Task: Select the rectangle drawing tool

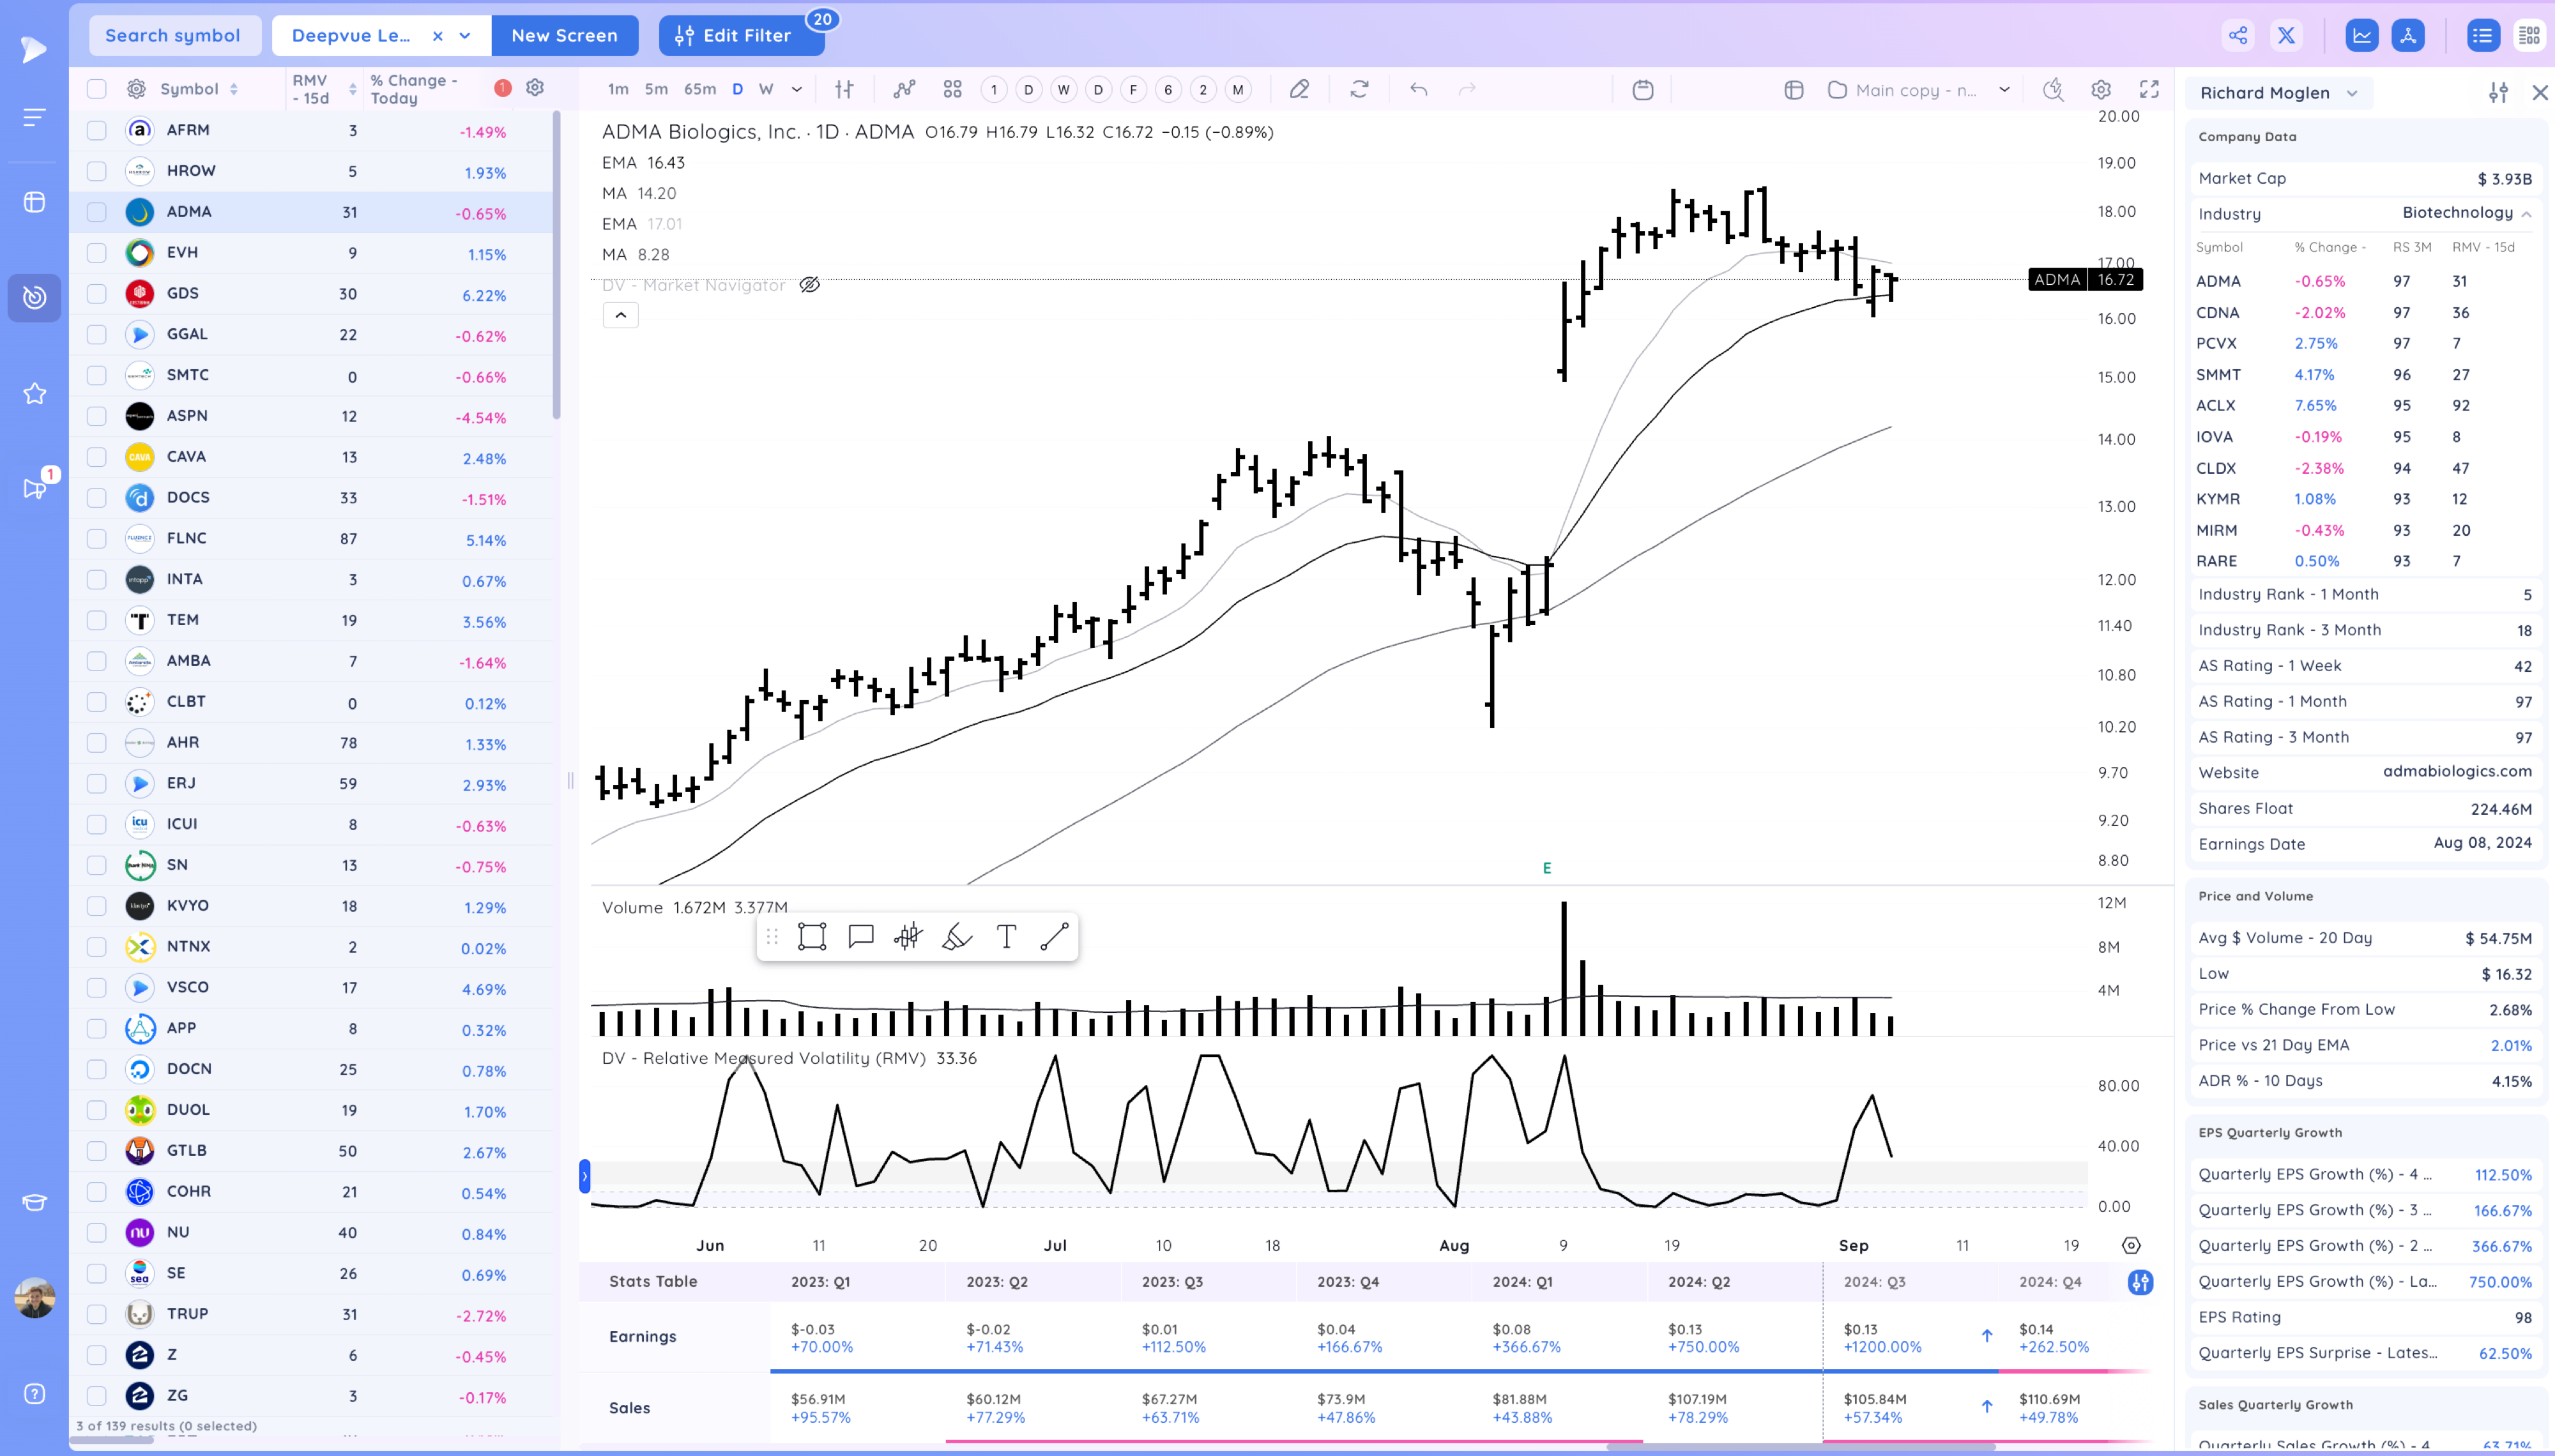Action: 812,937
